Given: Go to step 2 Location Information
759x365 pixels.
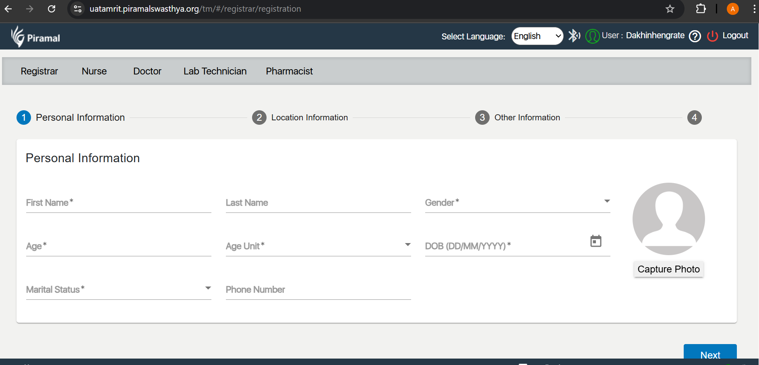Looking at the screenshot, I should [300, 118].
